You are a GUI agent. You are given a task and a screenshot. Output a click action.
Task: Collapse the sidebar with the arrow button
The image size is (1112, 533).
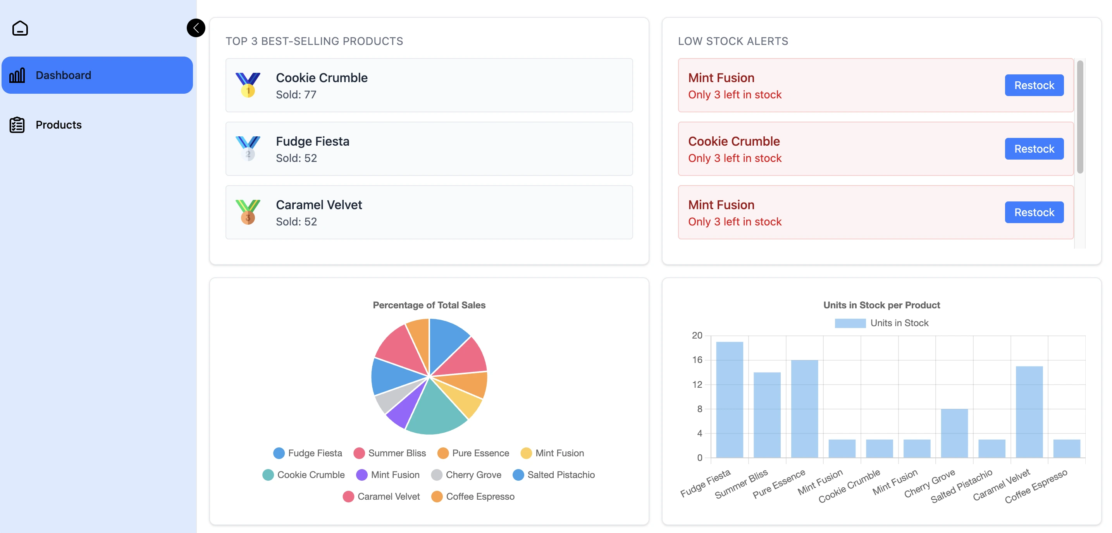click(196, 28)
